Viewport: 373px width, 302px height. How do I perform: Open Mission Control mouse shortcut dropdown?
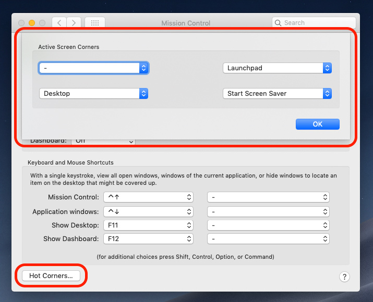pyautogui.click(x=268, y=197)
